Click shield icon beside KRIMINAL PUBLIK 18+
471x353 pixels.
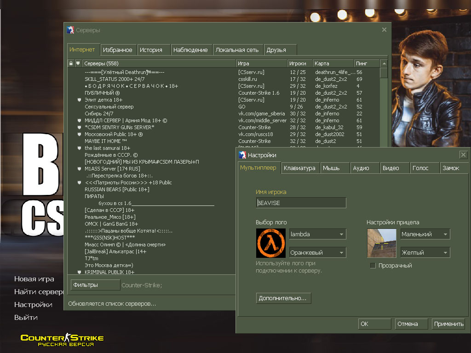point(79,272)
